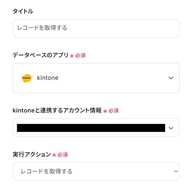Screen dimensions: 196x193
Task: Click empty space inside the kintone app selector
Action: pyautogui.click(x=114, y=78)
